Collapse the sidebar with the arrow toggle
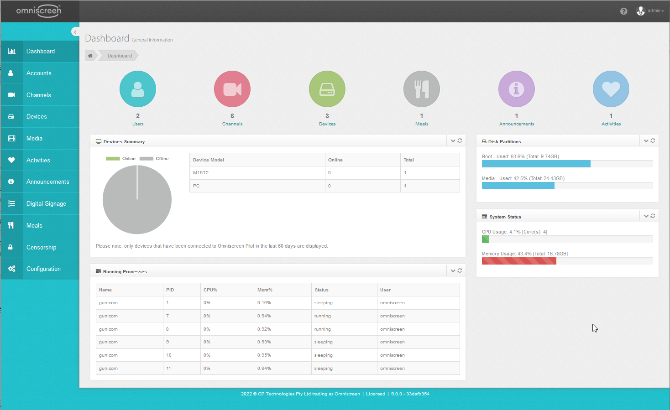670x410 pixels. click(x=75, y=32)
